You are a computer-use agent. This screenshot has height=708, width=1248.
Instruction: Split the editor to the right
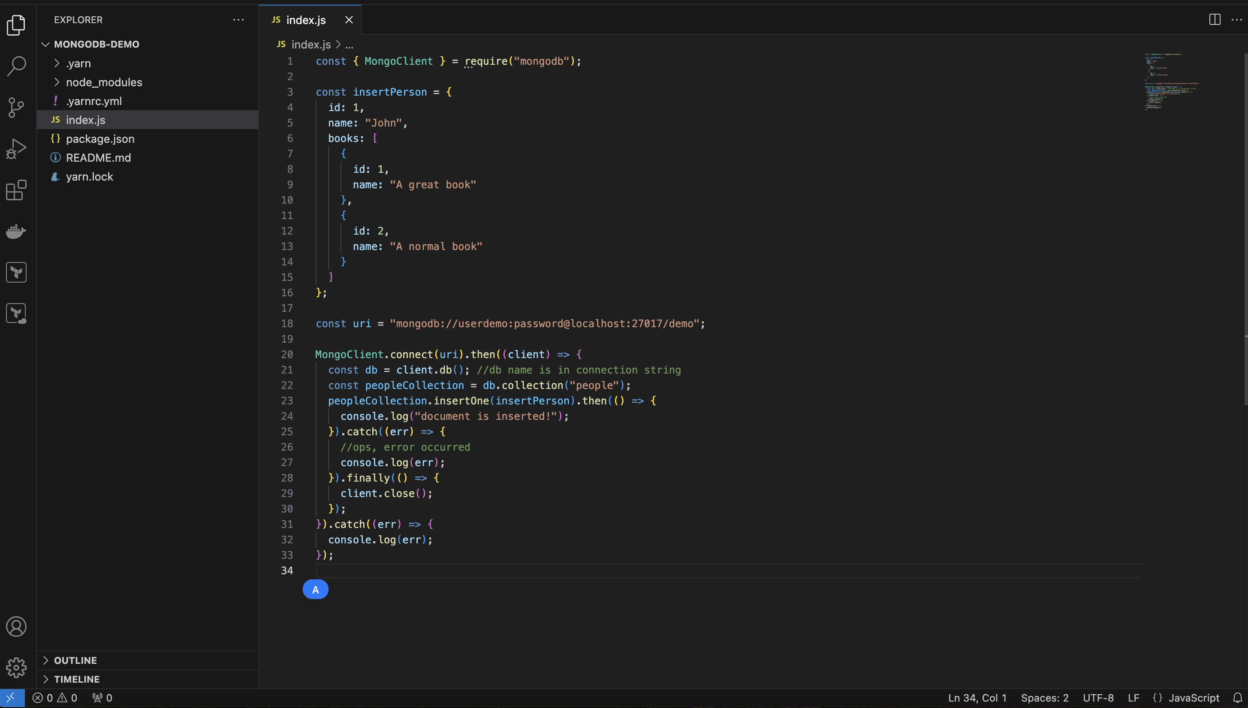pyautogui.click(x=1215, y=19)
